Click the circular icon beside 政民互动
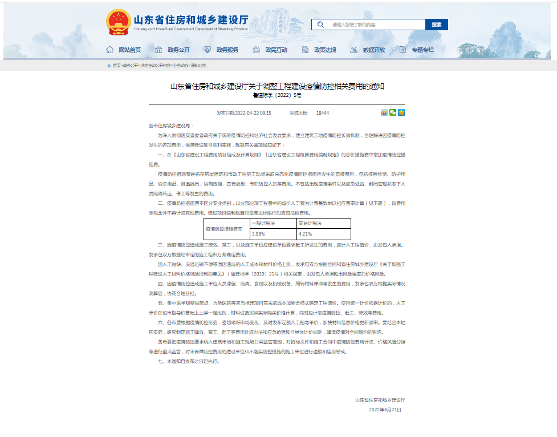This screenshot has height=437, width=557. click(x=256, y=50)
